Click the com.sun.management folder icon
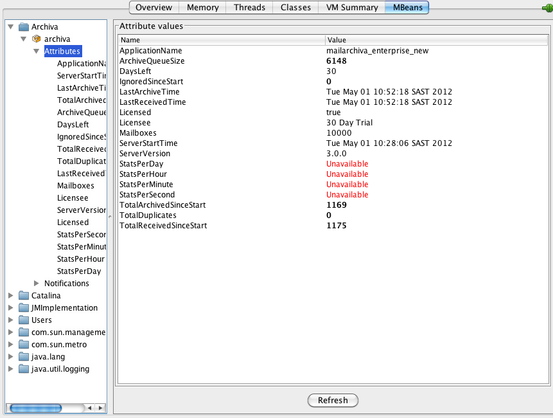This screenshot has width=553, height=418. (x=24, y=332)
